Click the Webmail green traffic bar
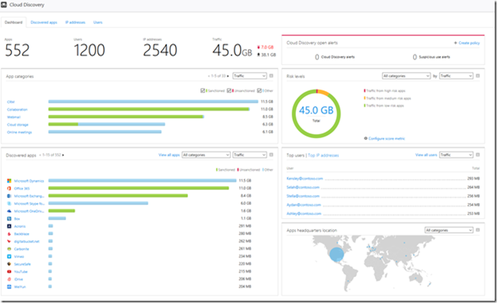This screenshot has height=303, width=497. point(126,117)
